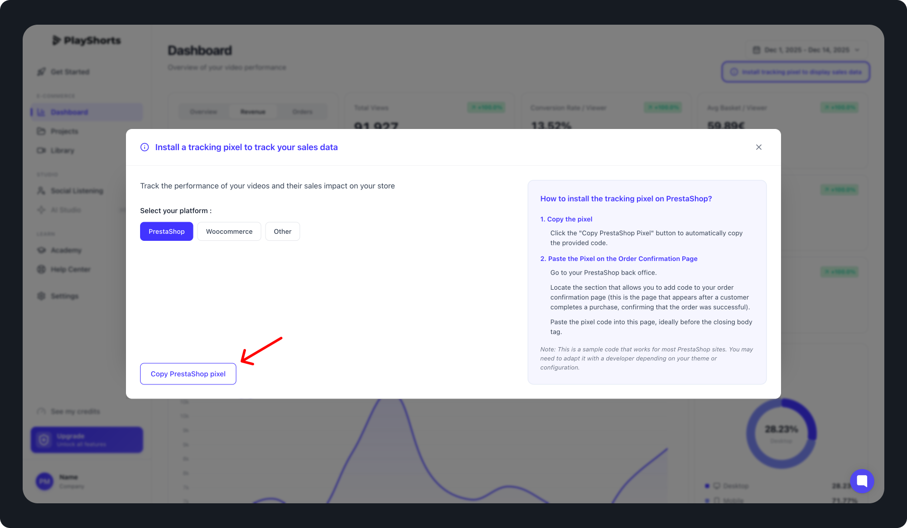
Task: Open the Help Center sidebar item
Action: point(70,270)
